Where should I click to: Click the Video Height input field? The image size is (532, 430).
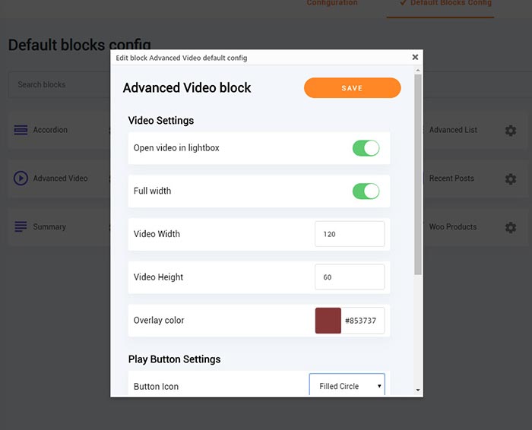[349, 277]
